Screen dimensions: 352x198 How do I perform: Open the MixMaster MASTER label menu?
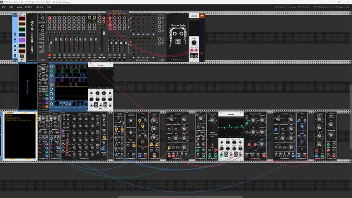[101, 25]
